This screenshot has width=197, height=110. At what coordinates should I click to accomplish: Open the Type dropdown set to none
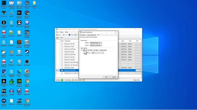click(98, 53)
